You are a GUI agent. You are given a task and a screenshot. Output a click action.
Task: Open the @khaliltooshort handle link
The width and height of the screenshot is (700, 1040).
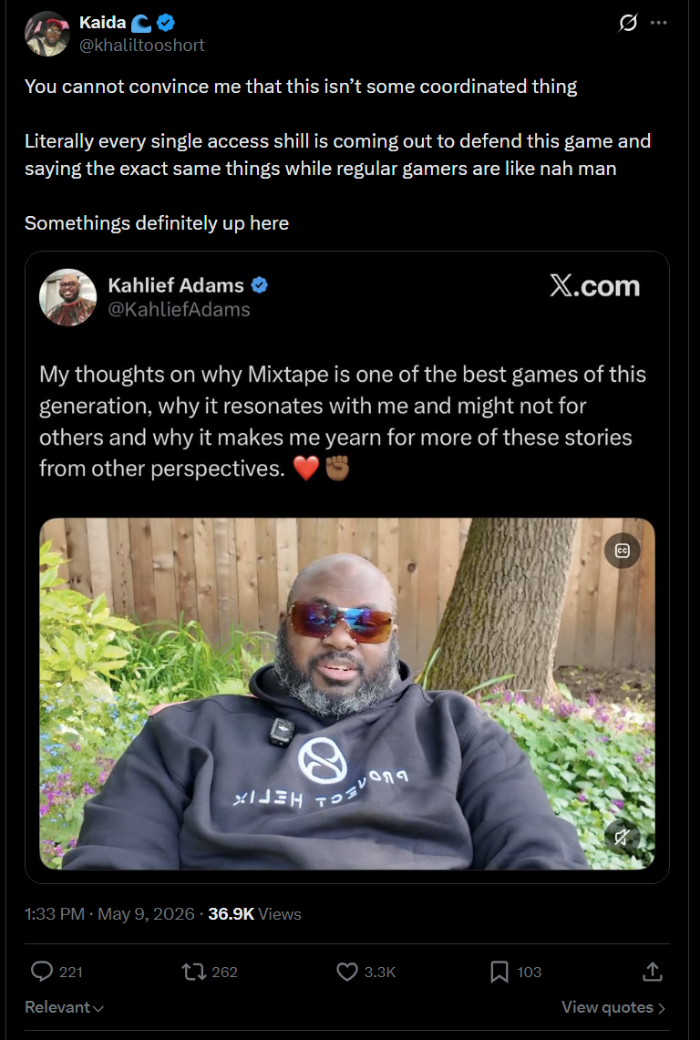click(x=142, y=45)
